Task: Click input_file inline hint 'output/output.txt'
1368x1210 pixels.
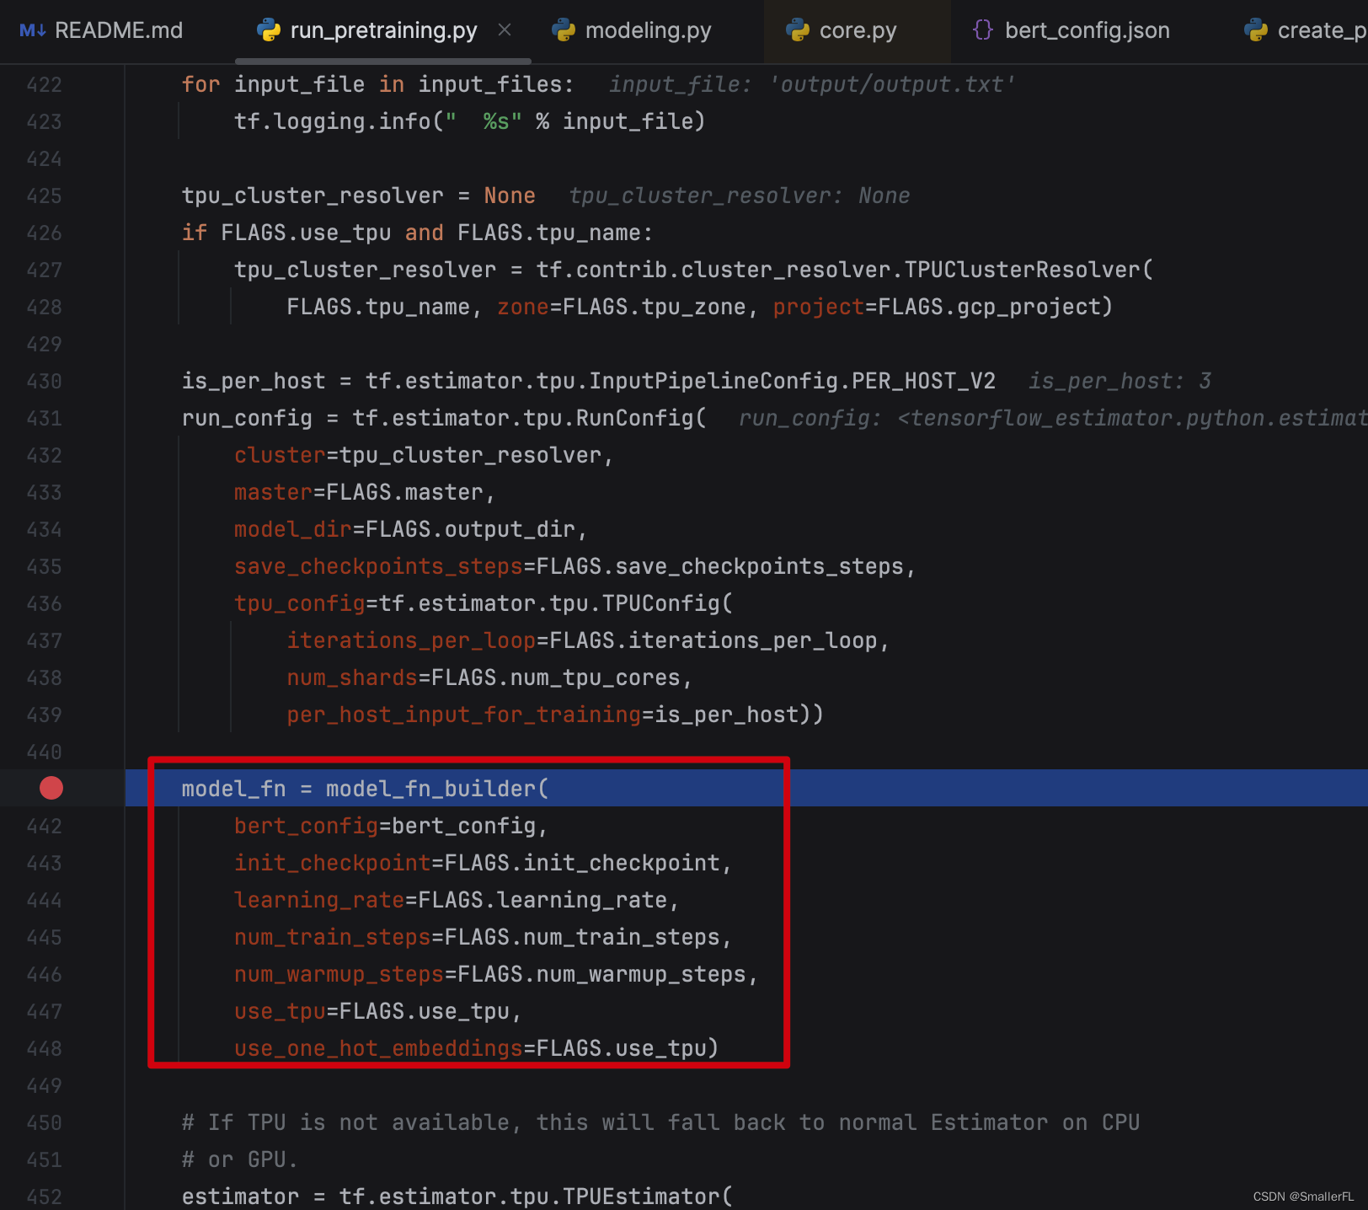Action: (812, 85)
